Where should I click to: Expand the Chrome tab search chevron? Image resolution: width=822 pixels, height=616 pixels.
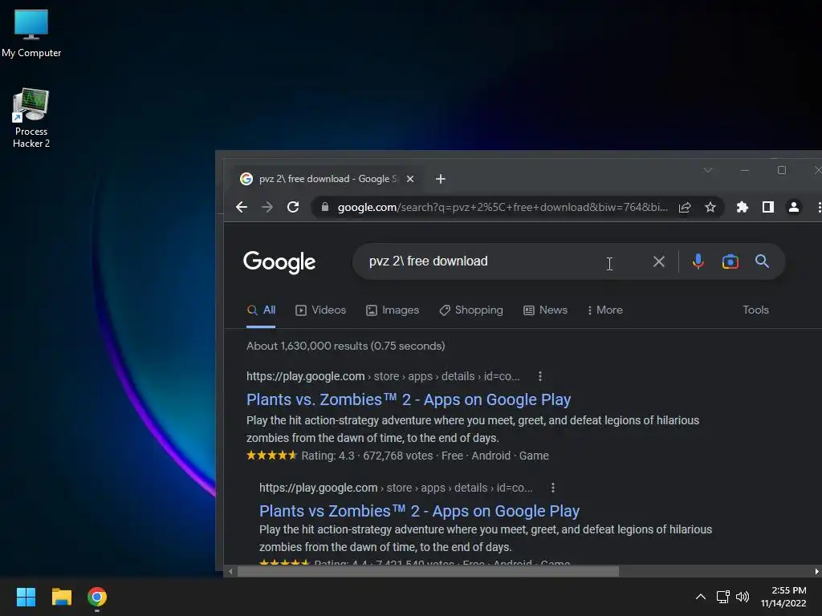708,170
